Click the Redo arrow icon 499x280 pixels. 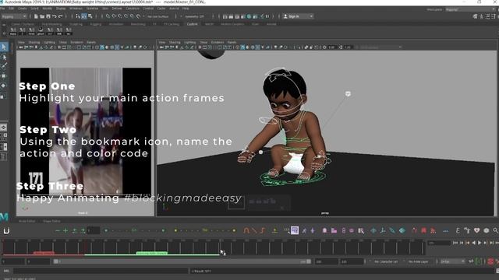pos(60,16)
